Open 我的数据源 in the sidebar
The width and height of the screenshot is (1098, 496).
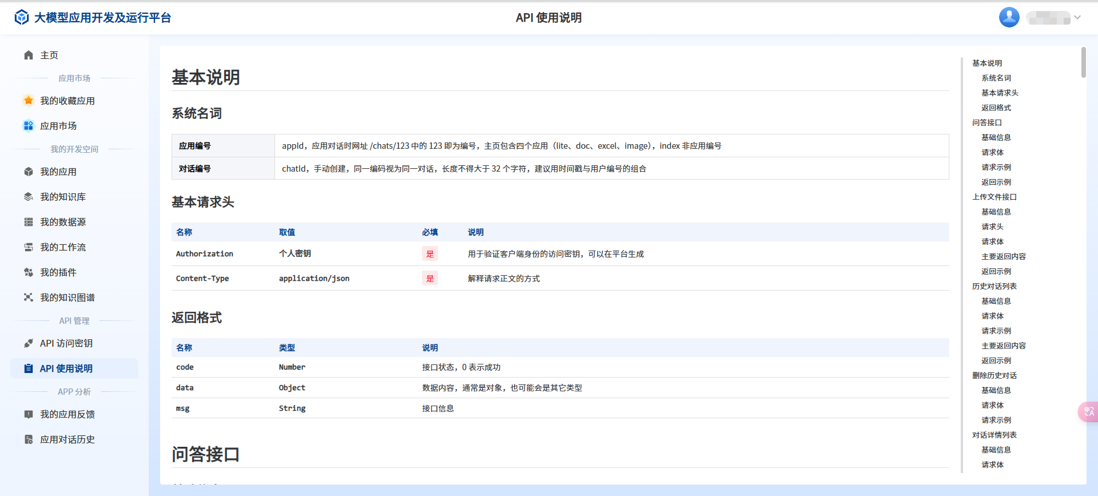63,222
